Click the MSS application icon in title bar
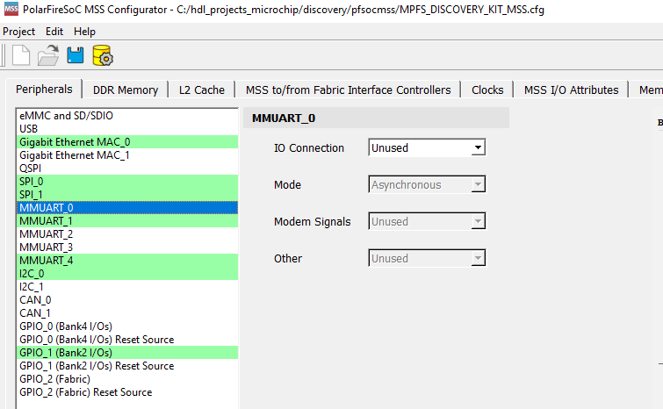This screenshot has height=409, width=663. pyautogui.click(x=11, y=9)
